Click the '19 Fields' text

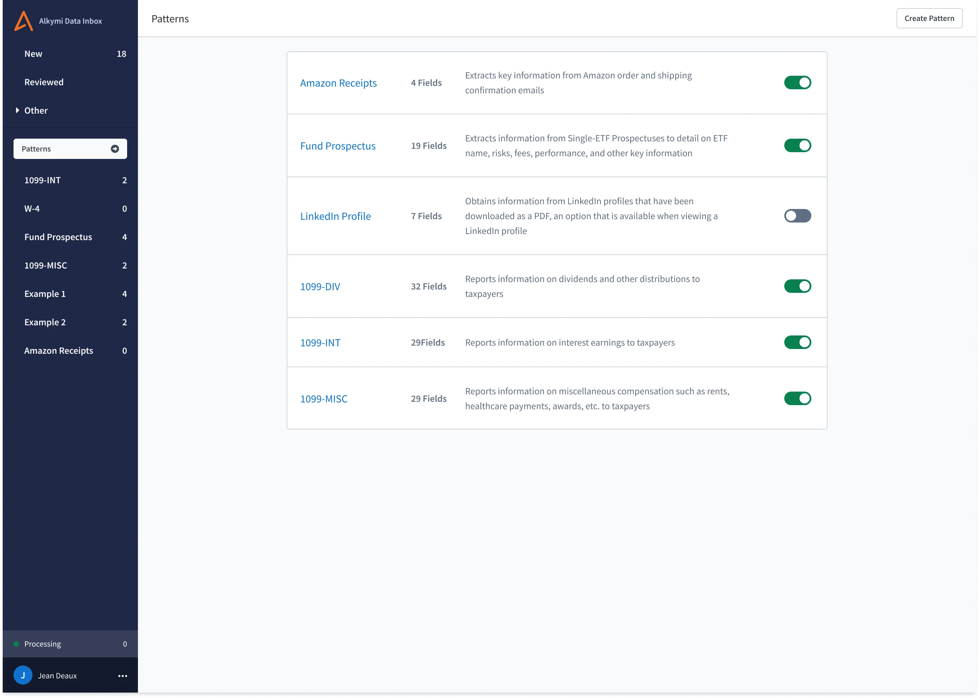pyautogui.click(x=428, y=146)
